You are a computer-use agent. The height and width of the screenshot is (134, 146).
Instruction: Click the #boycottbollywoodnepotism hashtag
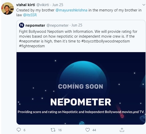tap(106, 41)
